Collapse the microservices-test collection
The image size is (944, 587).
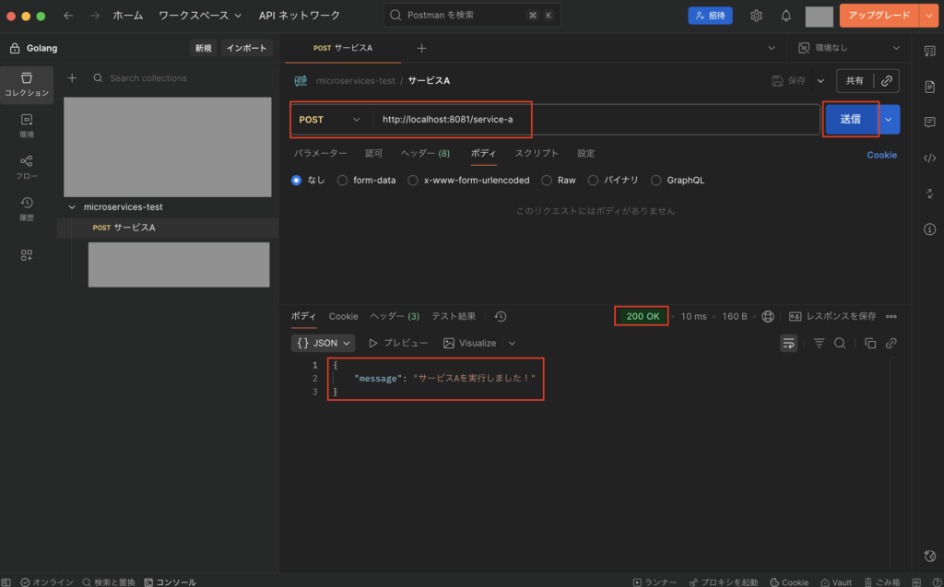click(x=72, y=207)
